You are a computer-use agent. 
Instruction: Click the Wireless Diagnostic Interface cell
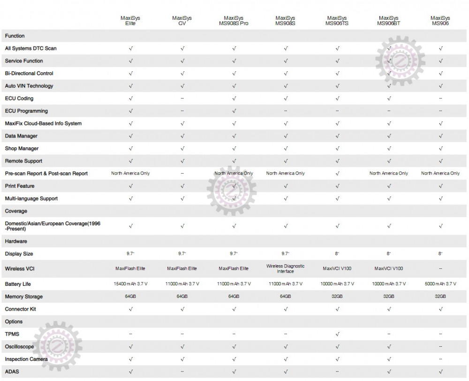pos(285,268)
